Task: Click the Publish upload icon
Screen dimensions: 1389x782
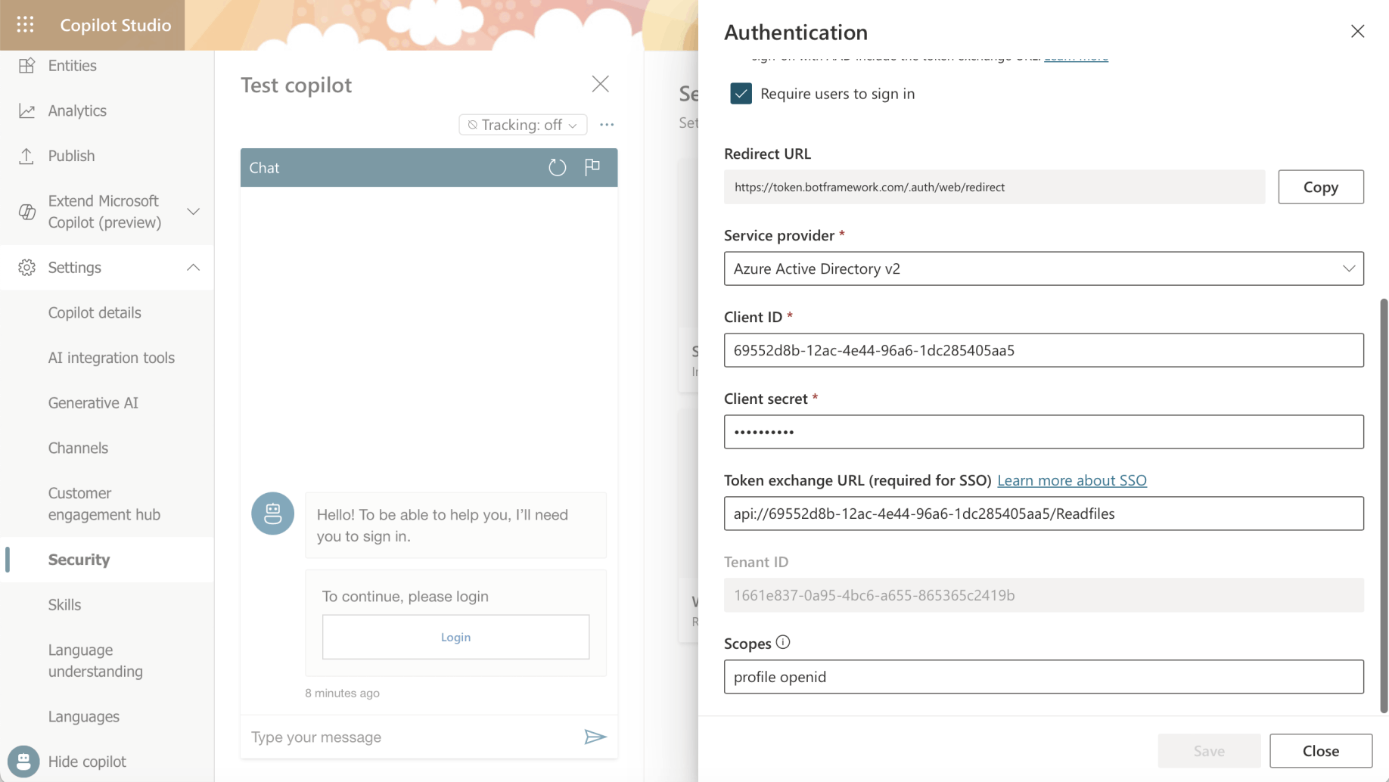Action: click(26, 156)
